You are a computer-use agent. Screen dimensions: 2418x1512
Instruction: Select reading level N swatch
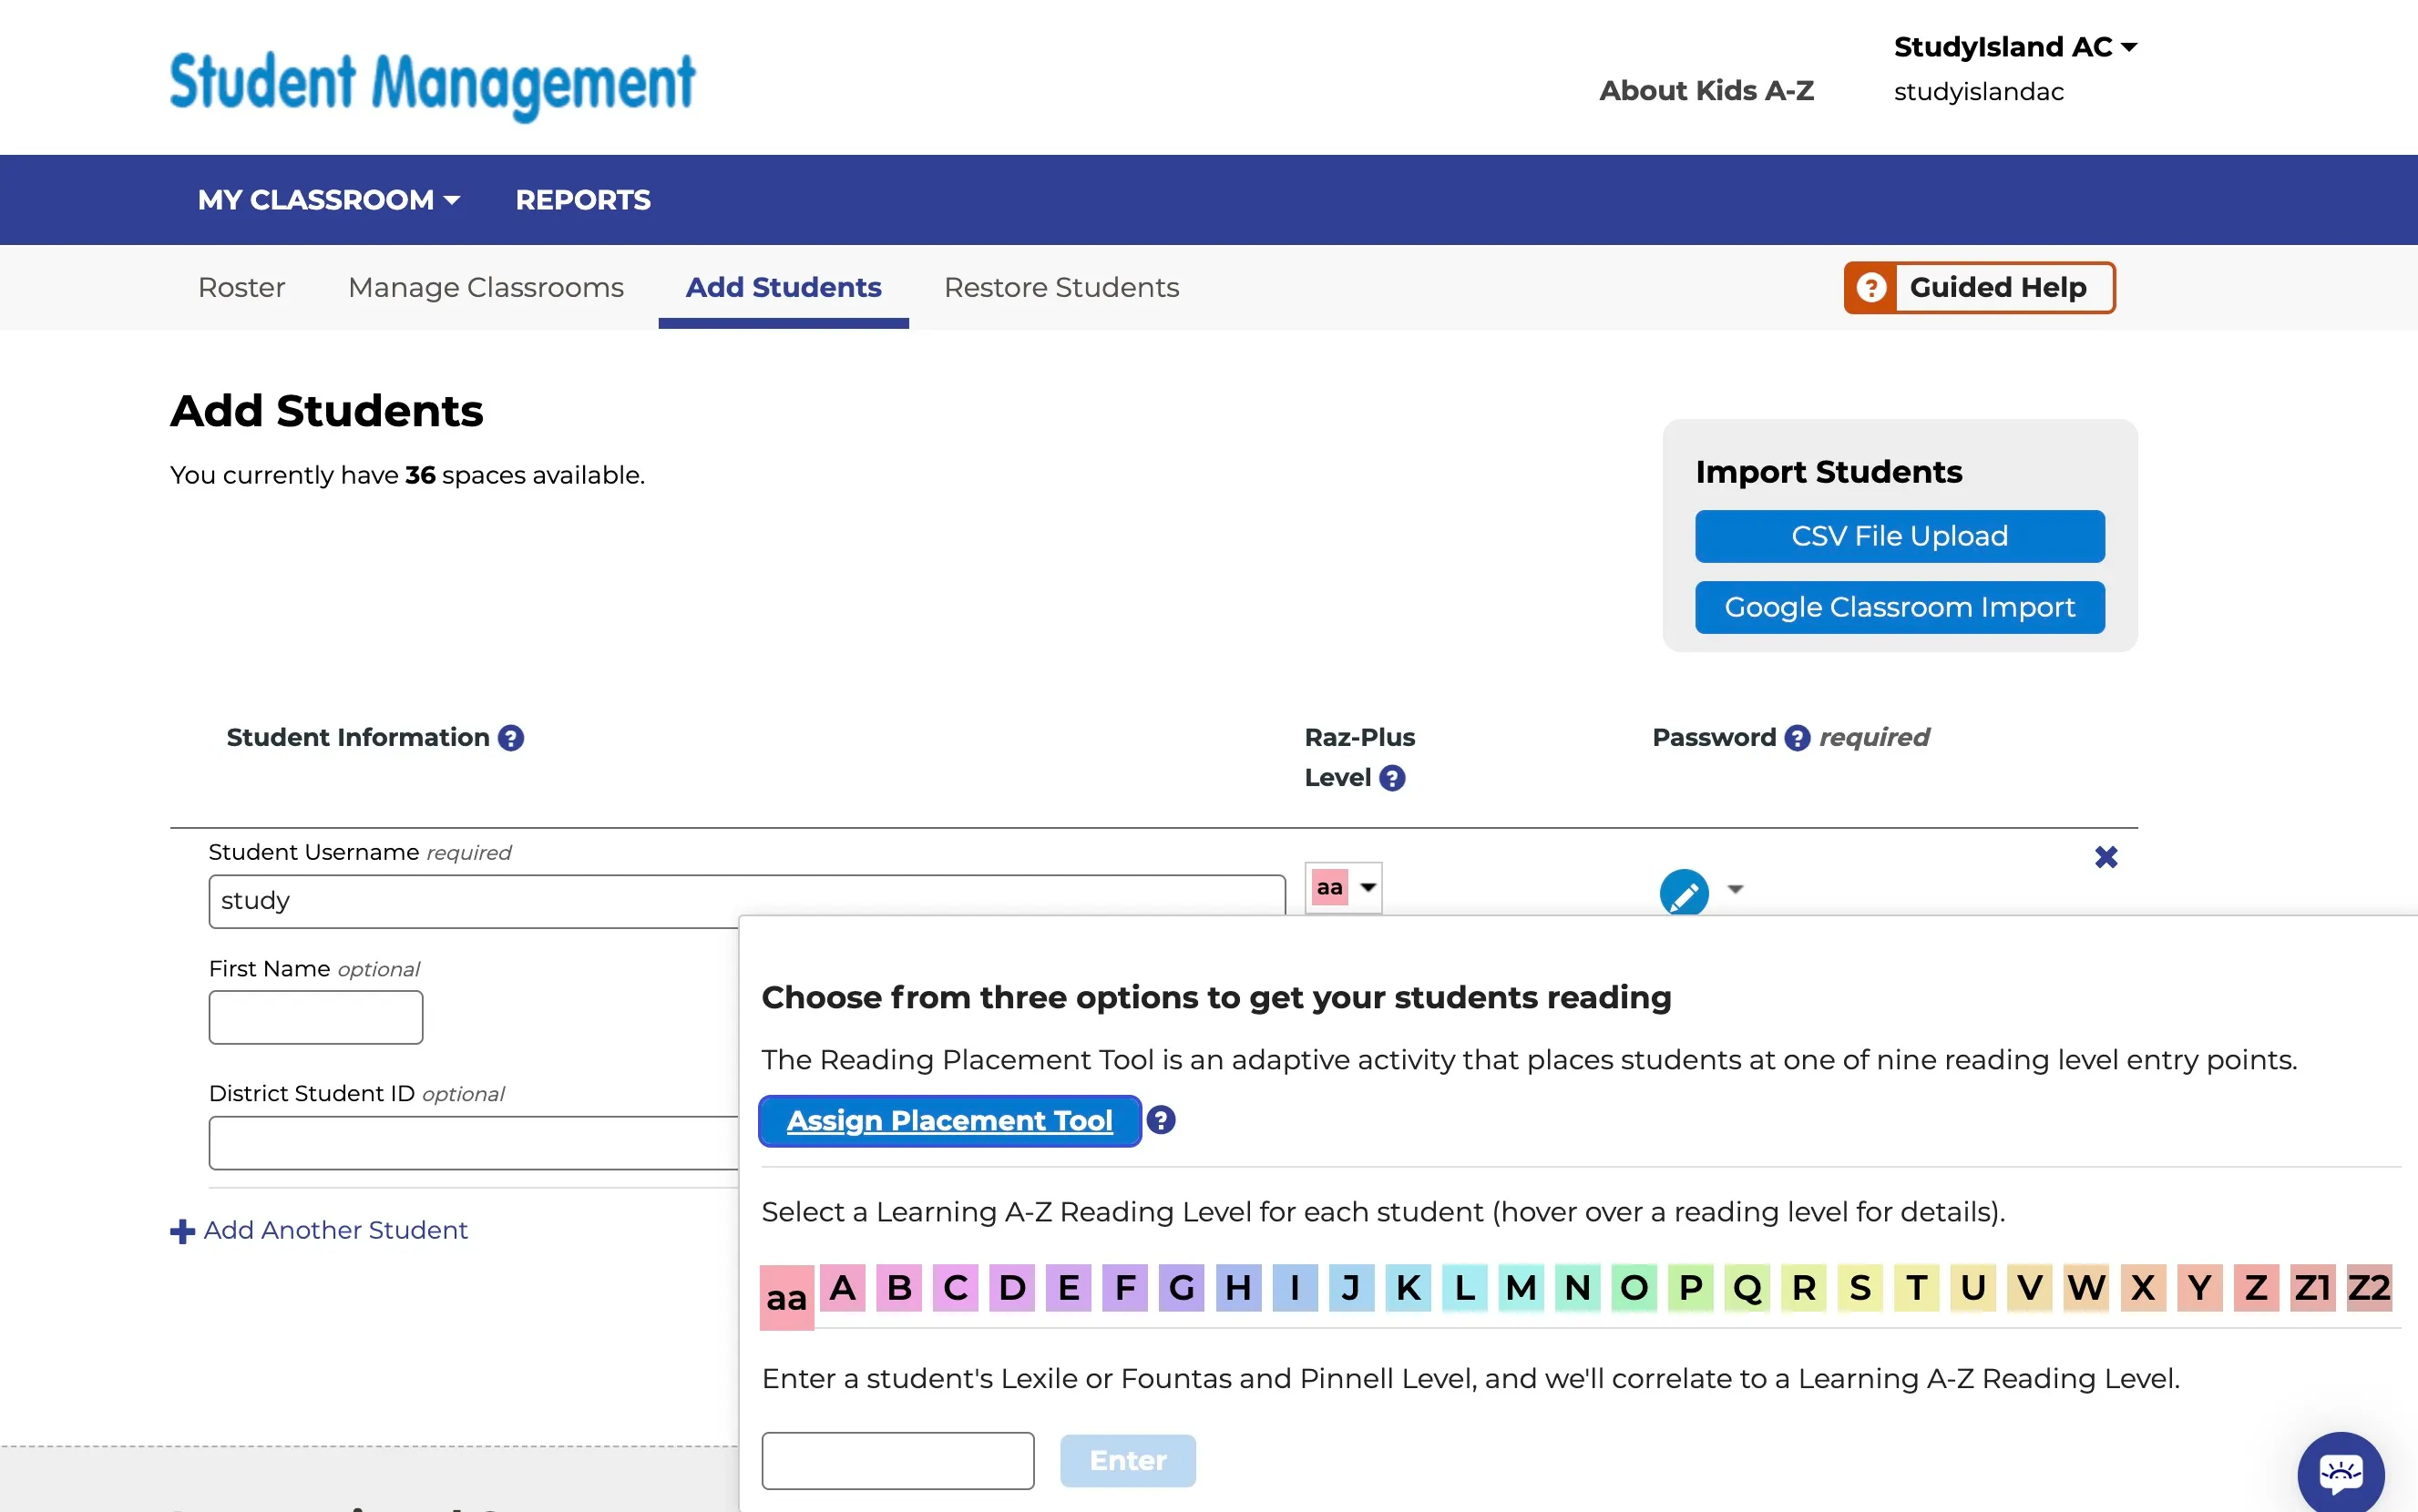click(1578, 1287)
